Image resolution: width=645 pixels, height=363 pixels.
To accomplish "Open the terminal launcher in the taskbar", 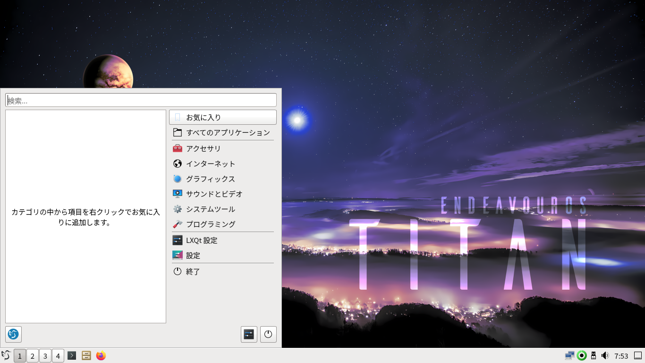I will coord(72,355).
